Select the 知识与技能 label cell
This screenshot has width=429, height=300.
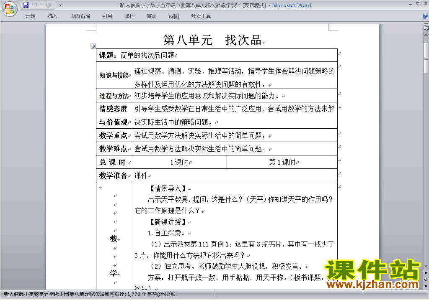114,75
